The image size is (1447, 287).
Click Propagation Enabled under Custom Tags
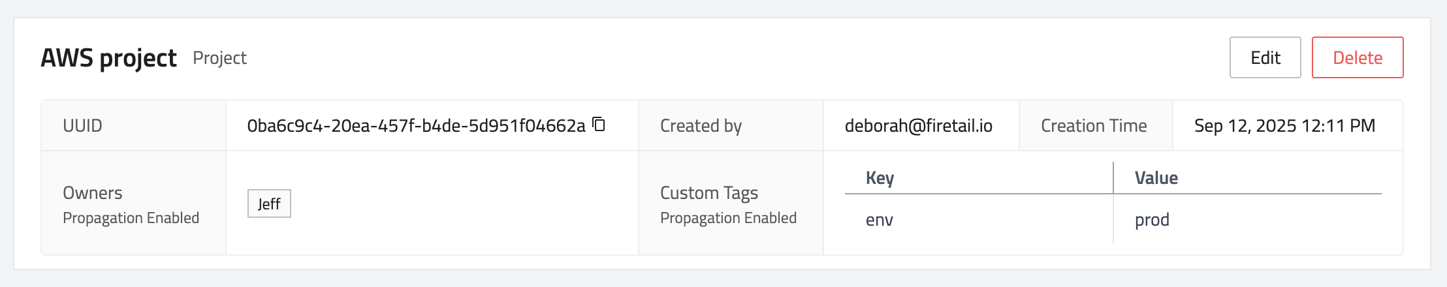point(728,218)
